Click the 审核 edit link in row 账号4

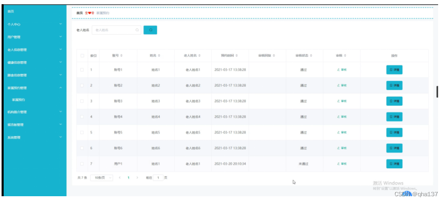pyautogui.click(x=342, y=117)
